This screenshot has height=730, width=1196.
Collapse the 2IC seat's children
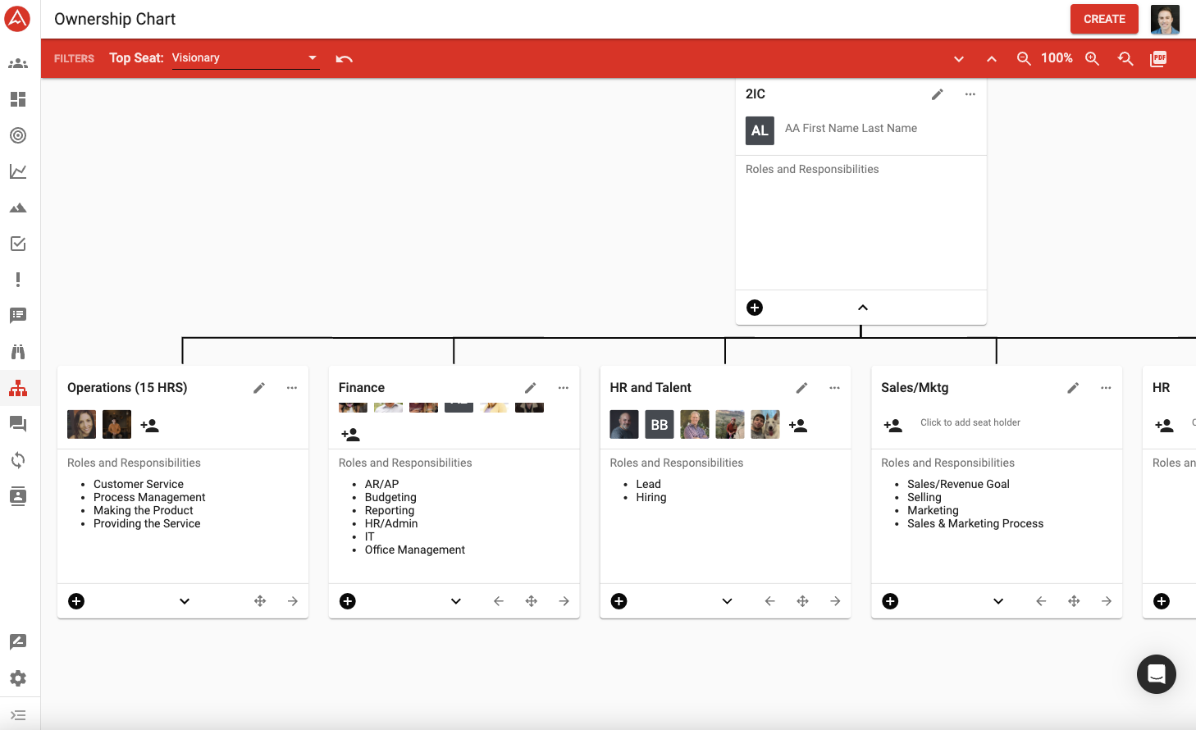pos(862,308)
